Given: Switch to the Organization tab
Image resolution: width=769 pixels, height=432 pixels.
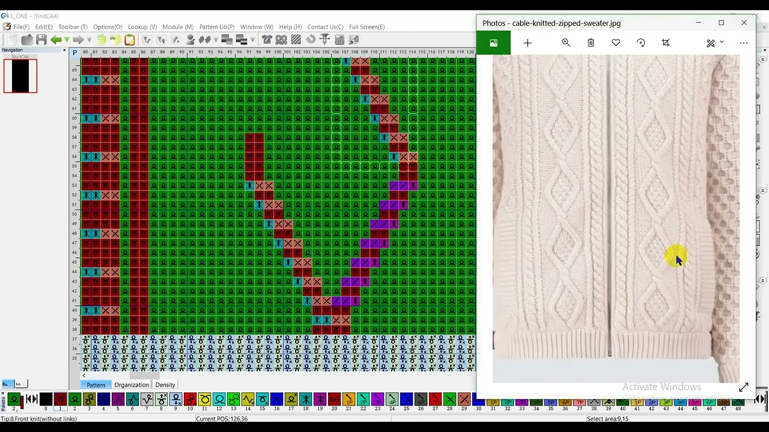Looking at the screenshot, I should click(x=132, y=385).
